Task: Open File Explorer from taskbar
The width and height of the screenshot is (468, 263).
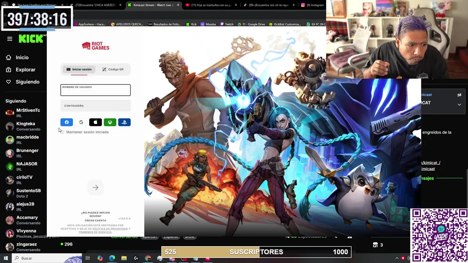Action: (x=124, y=258)
